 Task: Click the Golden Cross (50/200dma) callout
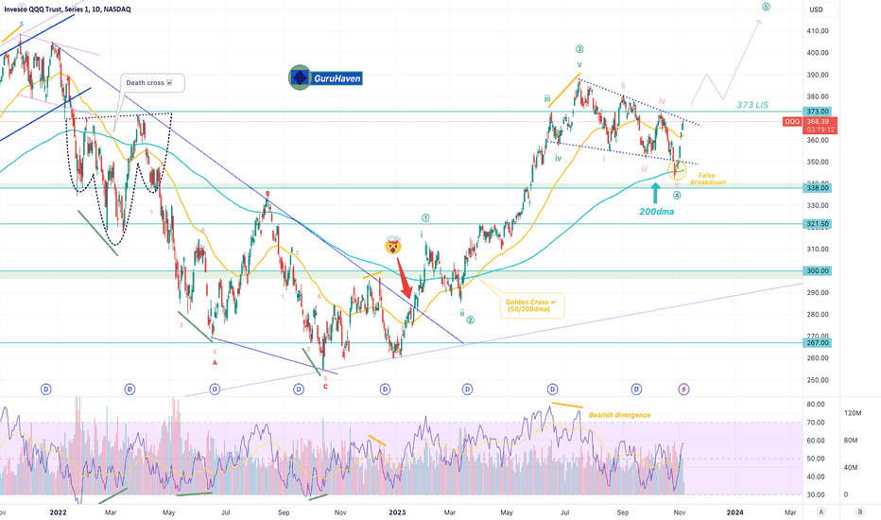(x=532, y=305)
